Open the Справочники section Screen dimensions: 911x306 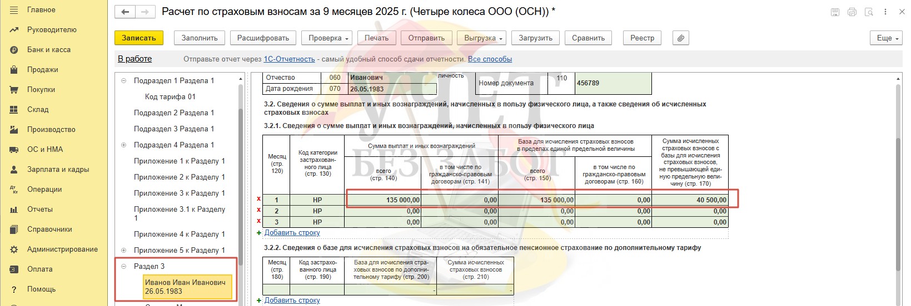pyautogui.click(x=49, y=229)
